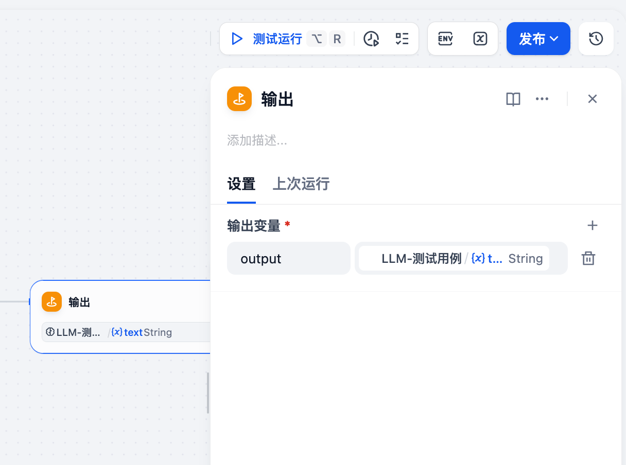Open the LLM-测试用例 text variable selector

point(461,258)
